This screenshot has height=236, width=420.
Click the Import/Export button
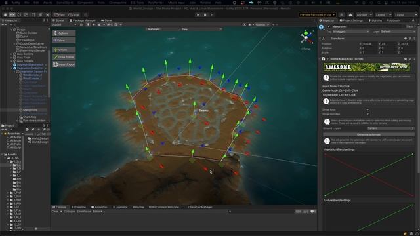coord(64,64)
